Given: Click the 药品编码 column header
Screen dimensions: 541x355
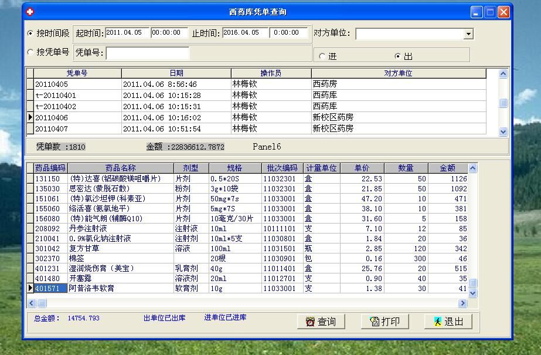Looking at the screenshot, I should 50,168.
